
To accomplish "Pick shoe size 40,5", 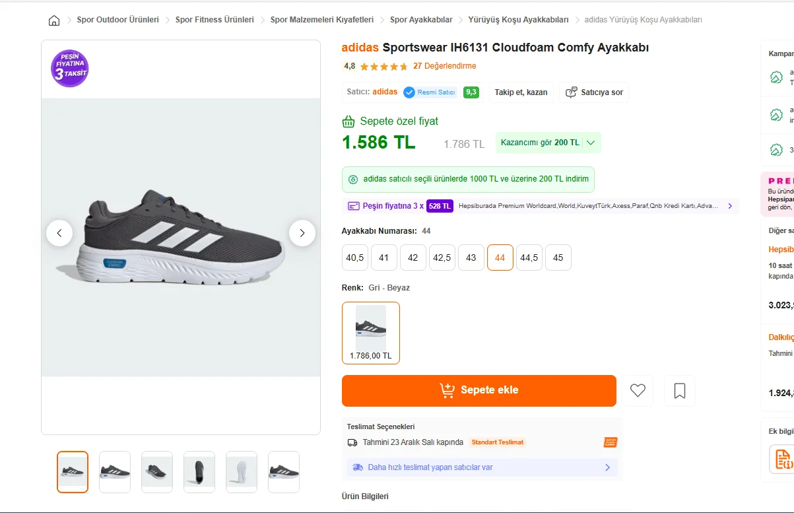I will pos(355,257).
